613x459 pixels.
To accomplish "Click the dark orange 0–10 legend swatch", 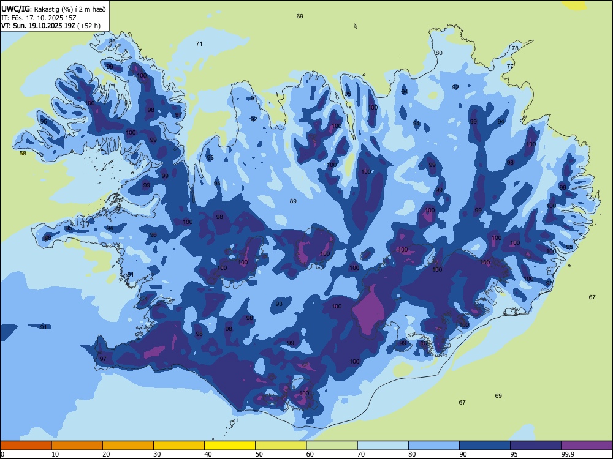I will [26, 446].
